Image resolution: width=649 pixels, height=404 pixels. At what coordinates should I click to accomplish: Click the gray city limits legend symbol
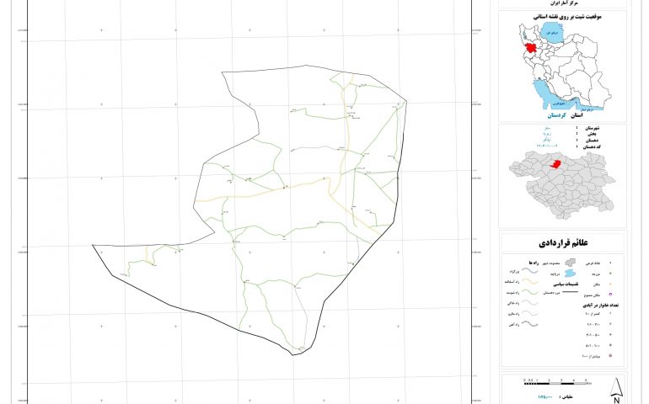568,262
